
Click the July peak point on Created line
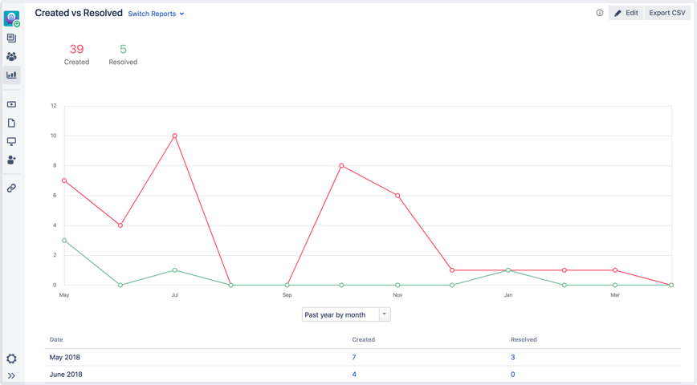click(x=174, y=136)
